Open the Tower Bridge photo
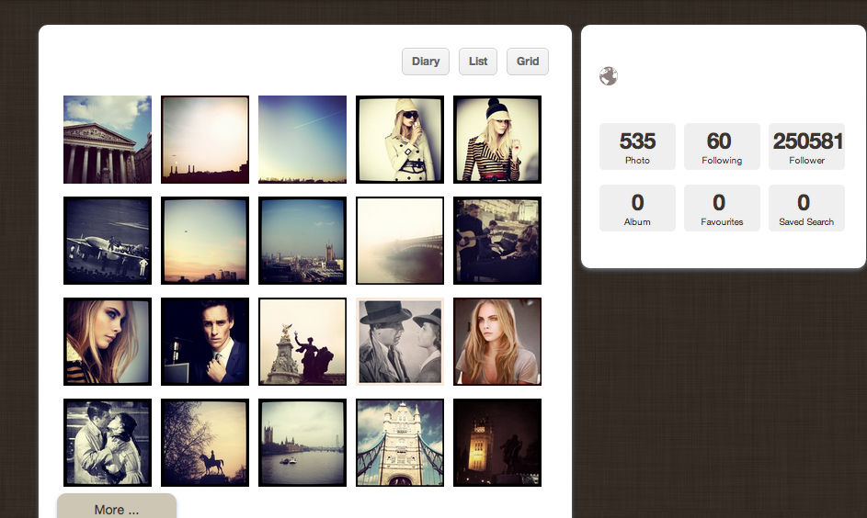Image resolution: width=867 pixels, height=518 pixels. 400,443
